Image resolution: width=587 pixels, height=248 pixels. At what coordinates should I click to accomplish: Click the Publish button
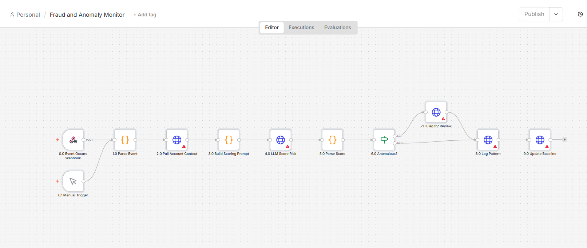pyautogui.click(x=534, y=14)
